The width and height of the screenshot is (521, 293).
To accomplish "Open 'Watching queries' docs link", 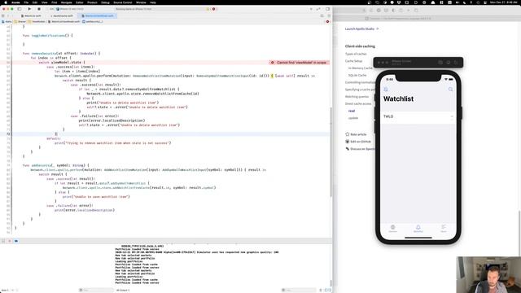I will [x=357, y=97].
